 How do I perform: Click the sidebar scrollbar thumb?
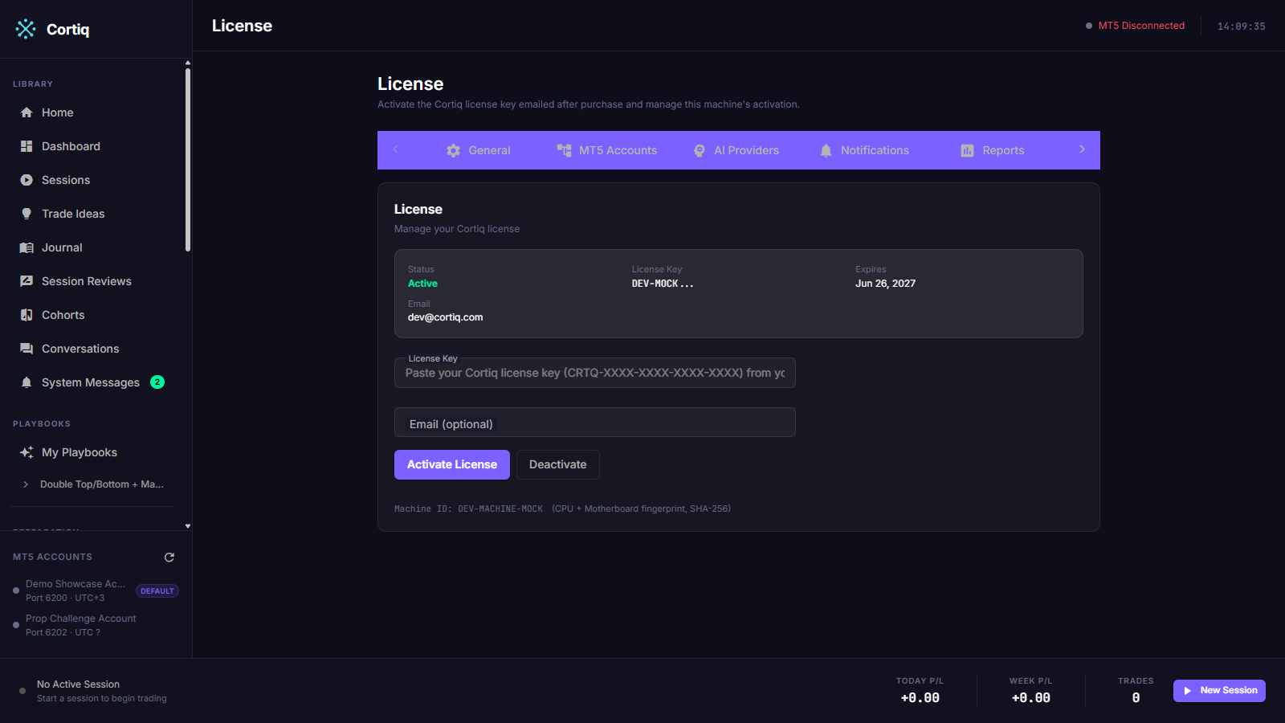tap(188, 159)
